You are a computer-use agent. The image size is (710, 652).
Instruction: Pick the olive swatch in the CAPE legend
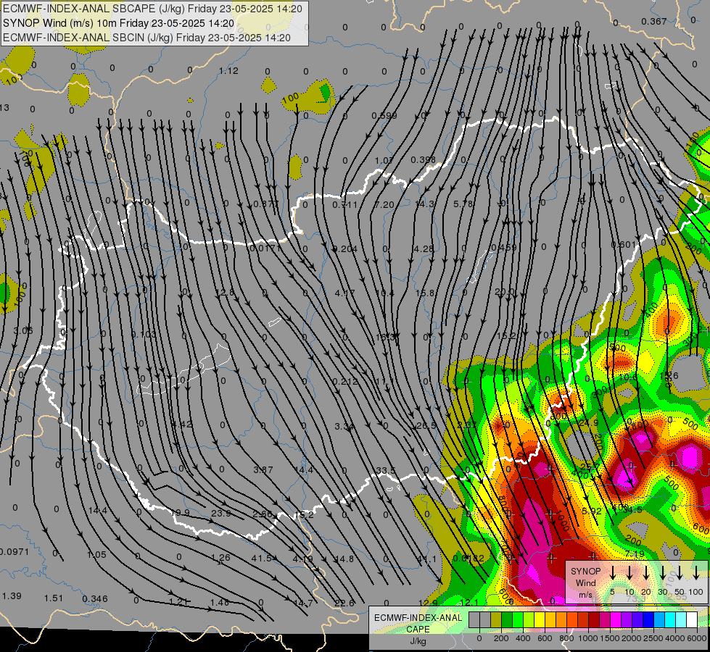(x=496, y=619)
